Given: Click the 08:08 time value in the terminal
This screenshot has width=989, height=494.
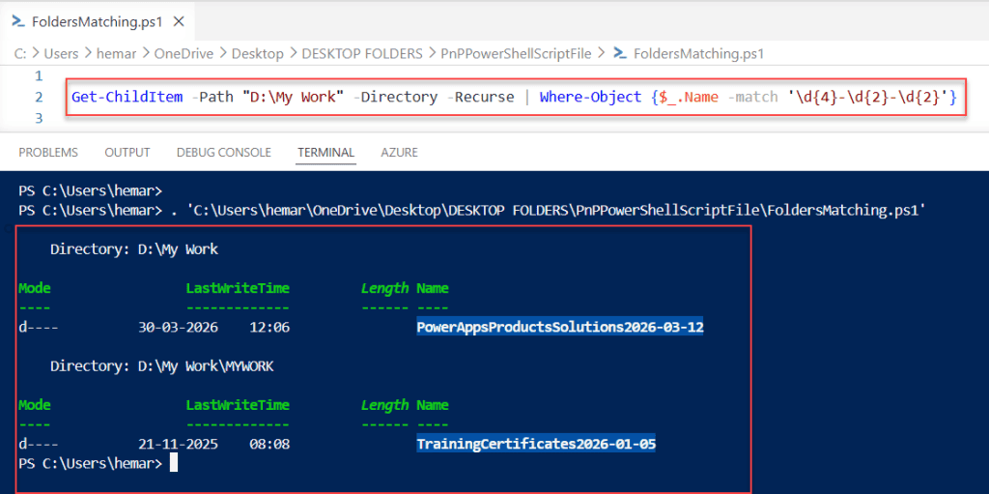Looking at the screenshot, I should pyautogui.click(x=270, y=444).
